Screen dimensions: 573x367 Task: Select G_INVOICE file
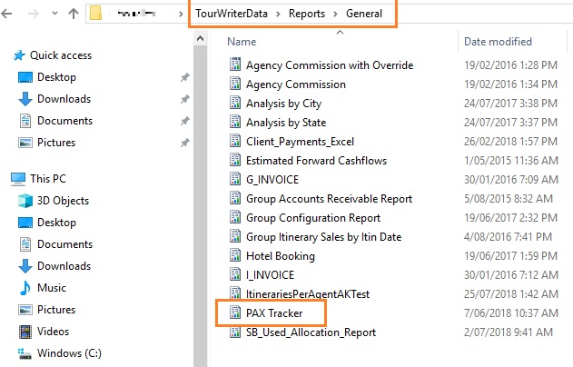coord(272,180)
